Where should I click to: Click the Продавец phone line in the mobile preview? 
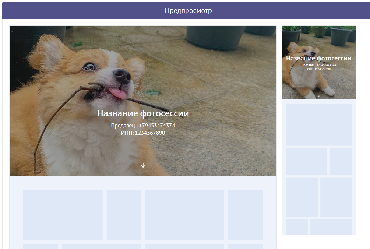coord(318,65)
